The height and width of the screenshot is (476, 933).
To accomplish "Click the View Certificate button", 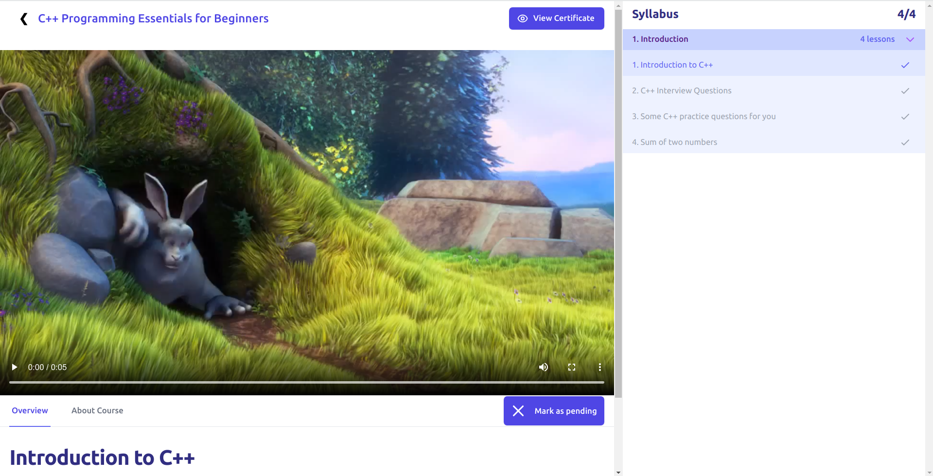I will (556, 18).
